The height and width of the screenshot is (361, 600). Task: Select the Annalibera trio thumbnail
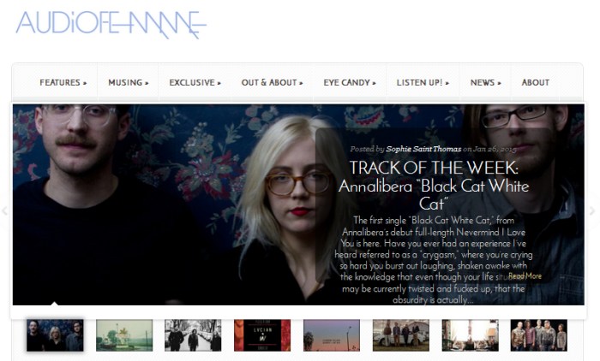click(x=55, y=335)
